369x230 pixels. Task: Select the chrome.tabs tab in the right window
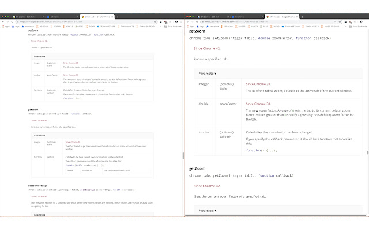pos(282,17)
